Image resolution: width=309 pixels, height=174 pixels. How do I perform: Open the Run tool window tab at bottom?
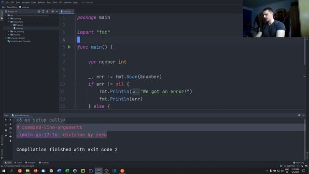point(8,163)
